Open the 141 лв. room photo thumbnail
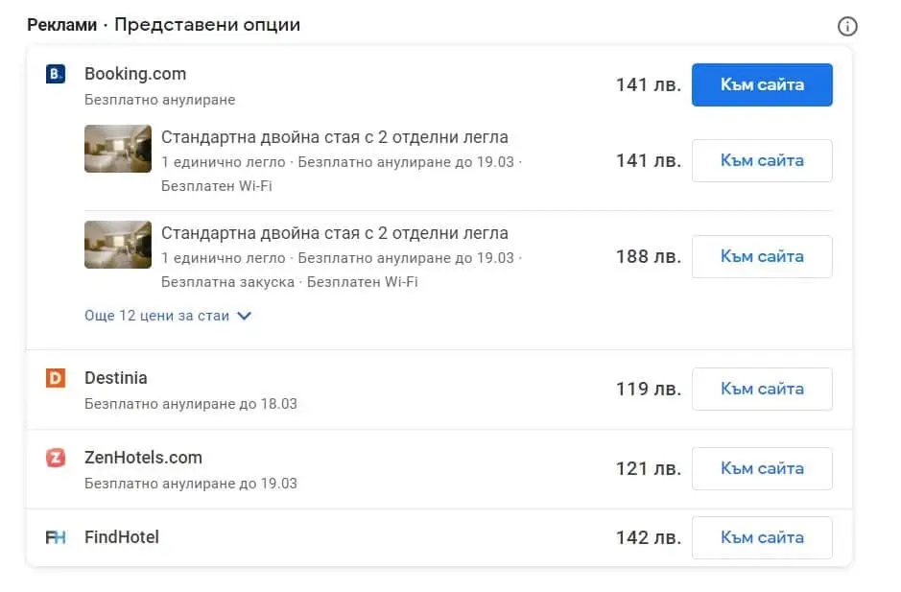The width and height of the screenshot is (901, 592). coord(118,149)
